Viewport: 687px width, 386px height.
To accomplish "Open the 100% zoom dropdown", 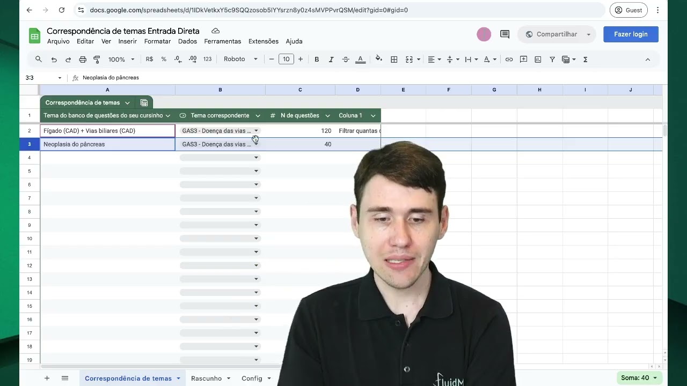I will click(121, 60).
